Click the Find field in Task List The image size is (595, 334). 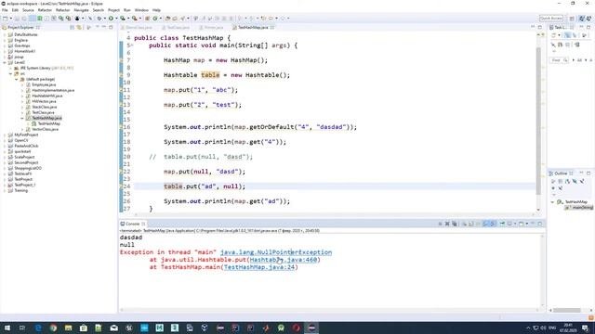(x=559, y=60)
